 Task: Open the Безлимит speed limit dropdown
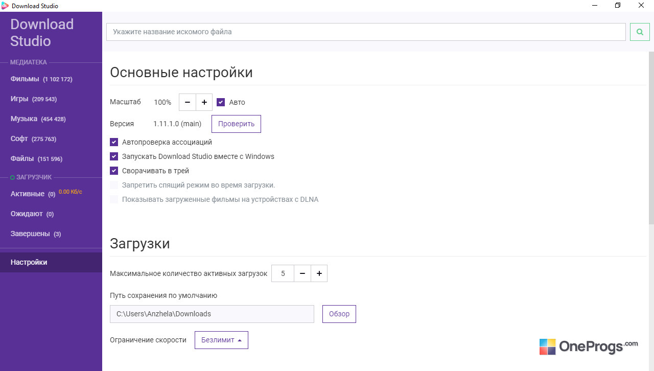[221, 340]
